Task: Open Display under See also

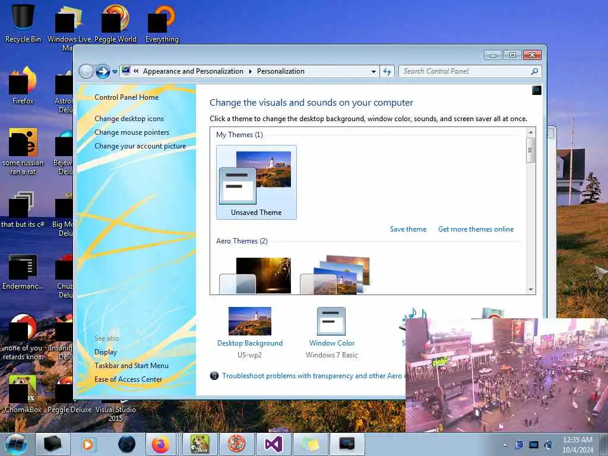Action: coord(106,352)
